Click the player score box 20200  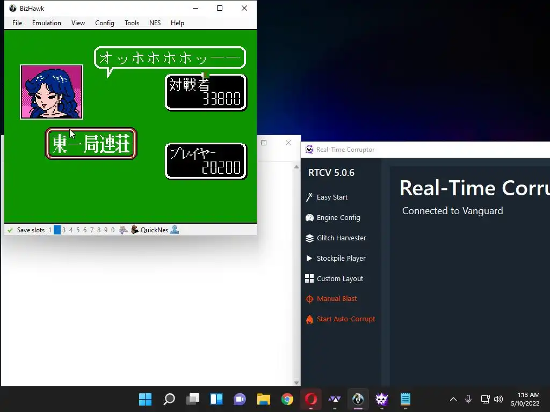(x=206, y=161)
